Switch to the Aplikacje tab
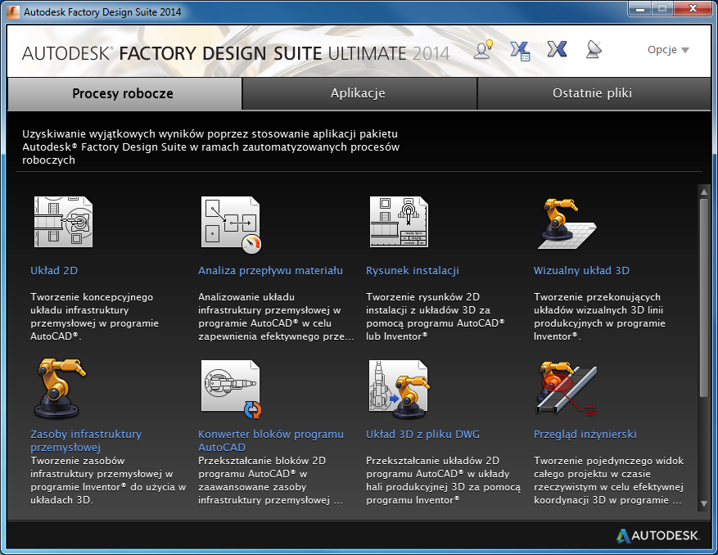Screen dimensions: 718x555 pyautogui.click(x=359, y=93)
